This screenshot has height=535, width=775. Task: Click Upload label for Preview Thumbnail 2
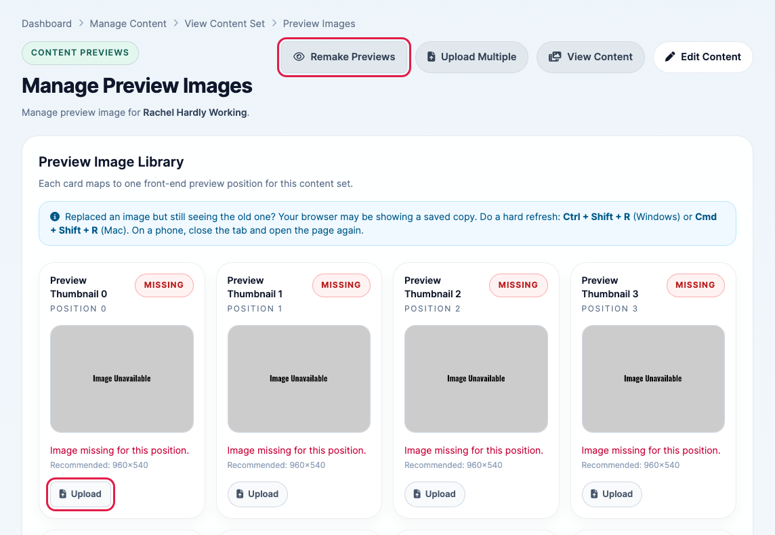(x=440, y=494)
